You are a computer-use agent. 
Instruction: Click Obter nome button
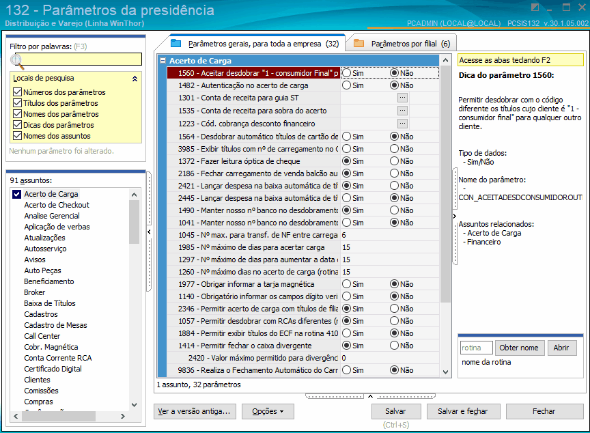tap(519, 348)
